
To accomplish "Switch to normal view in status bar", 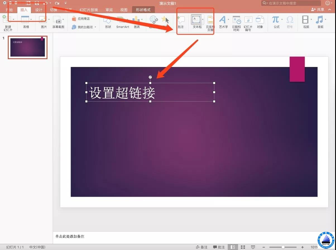I will (x=233, y=247).
